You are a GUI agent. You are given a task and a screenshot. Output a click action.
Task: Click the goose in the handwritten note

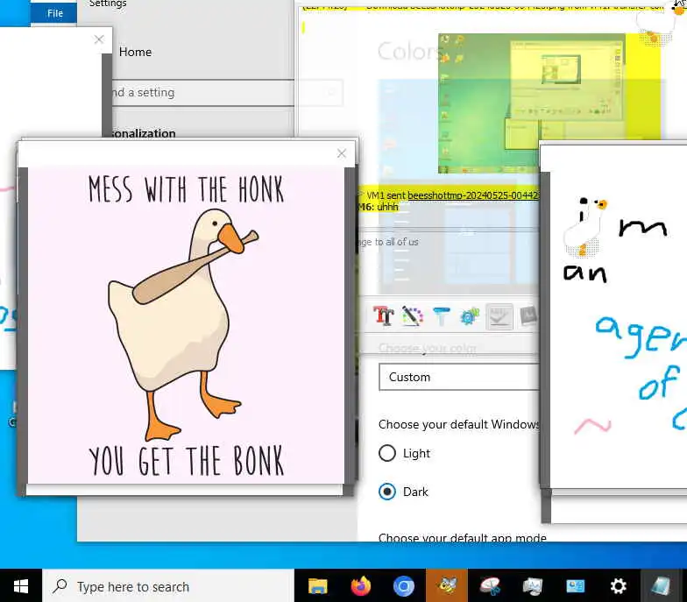pos(585,226)
